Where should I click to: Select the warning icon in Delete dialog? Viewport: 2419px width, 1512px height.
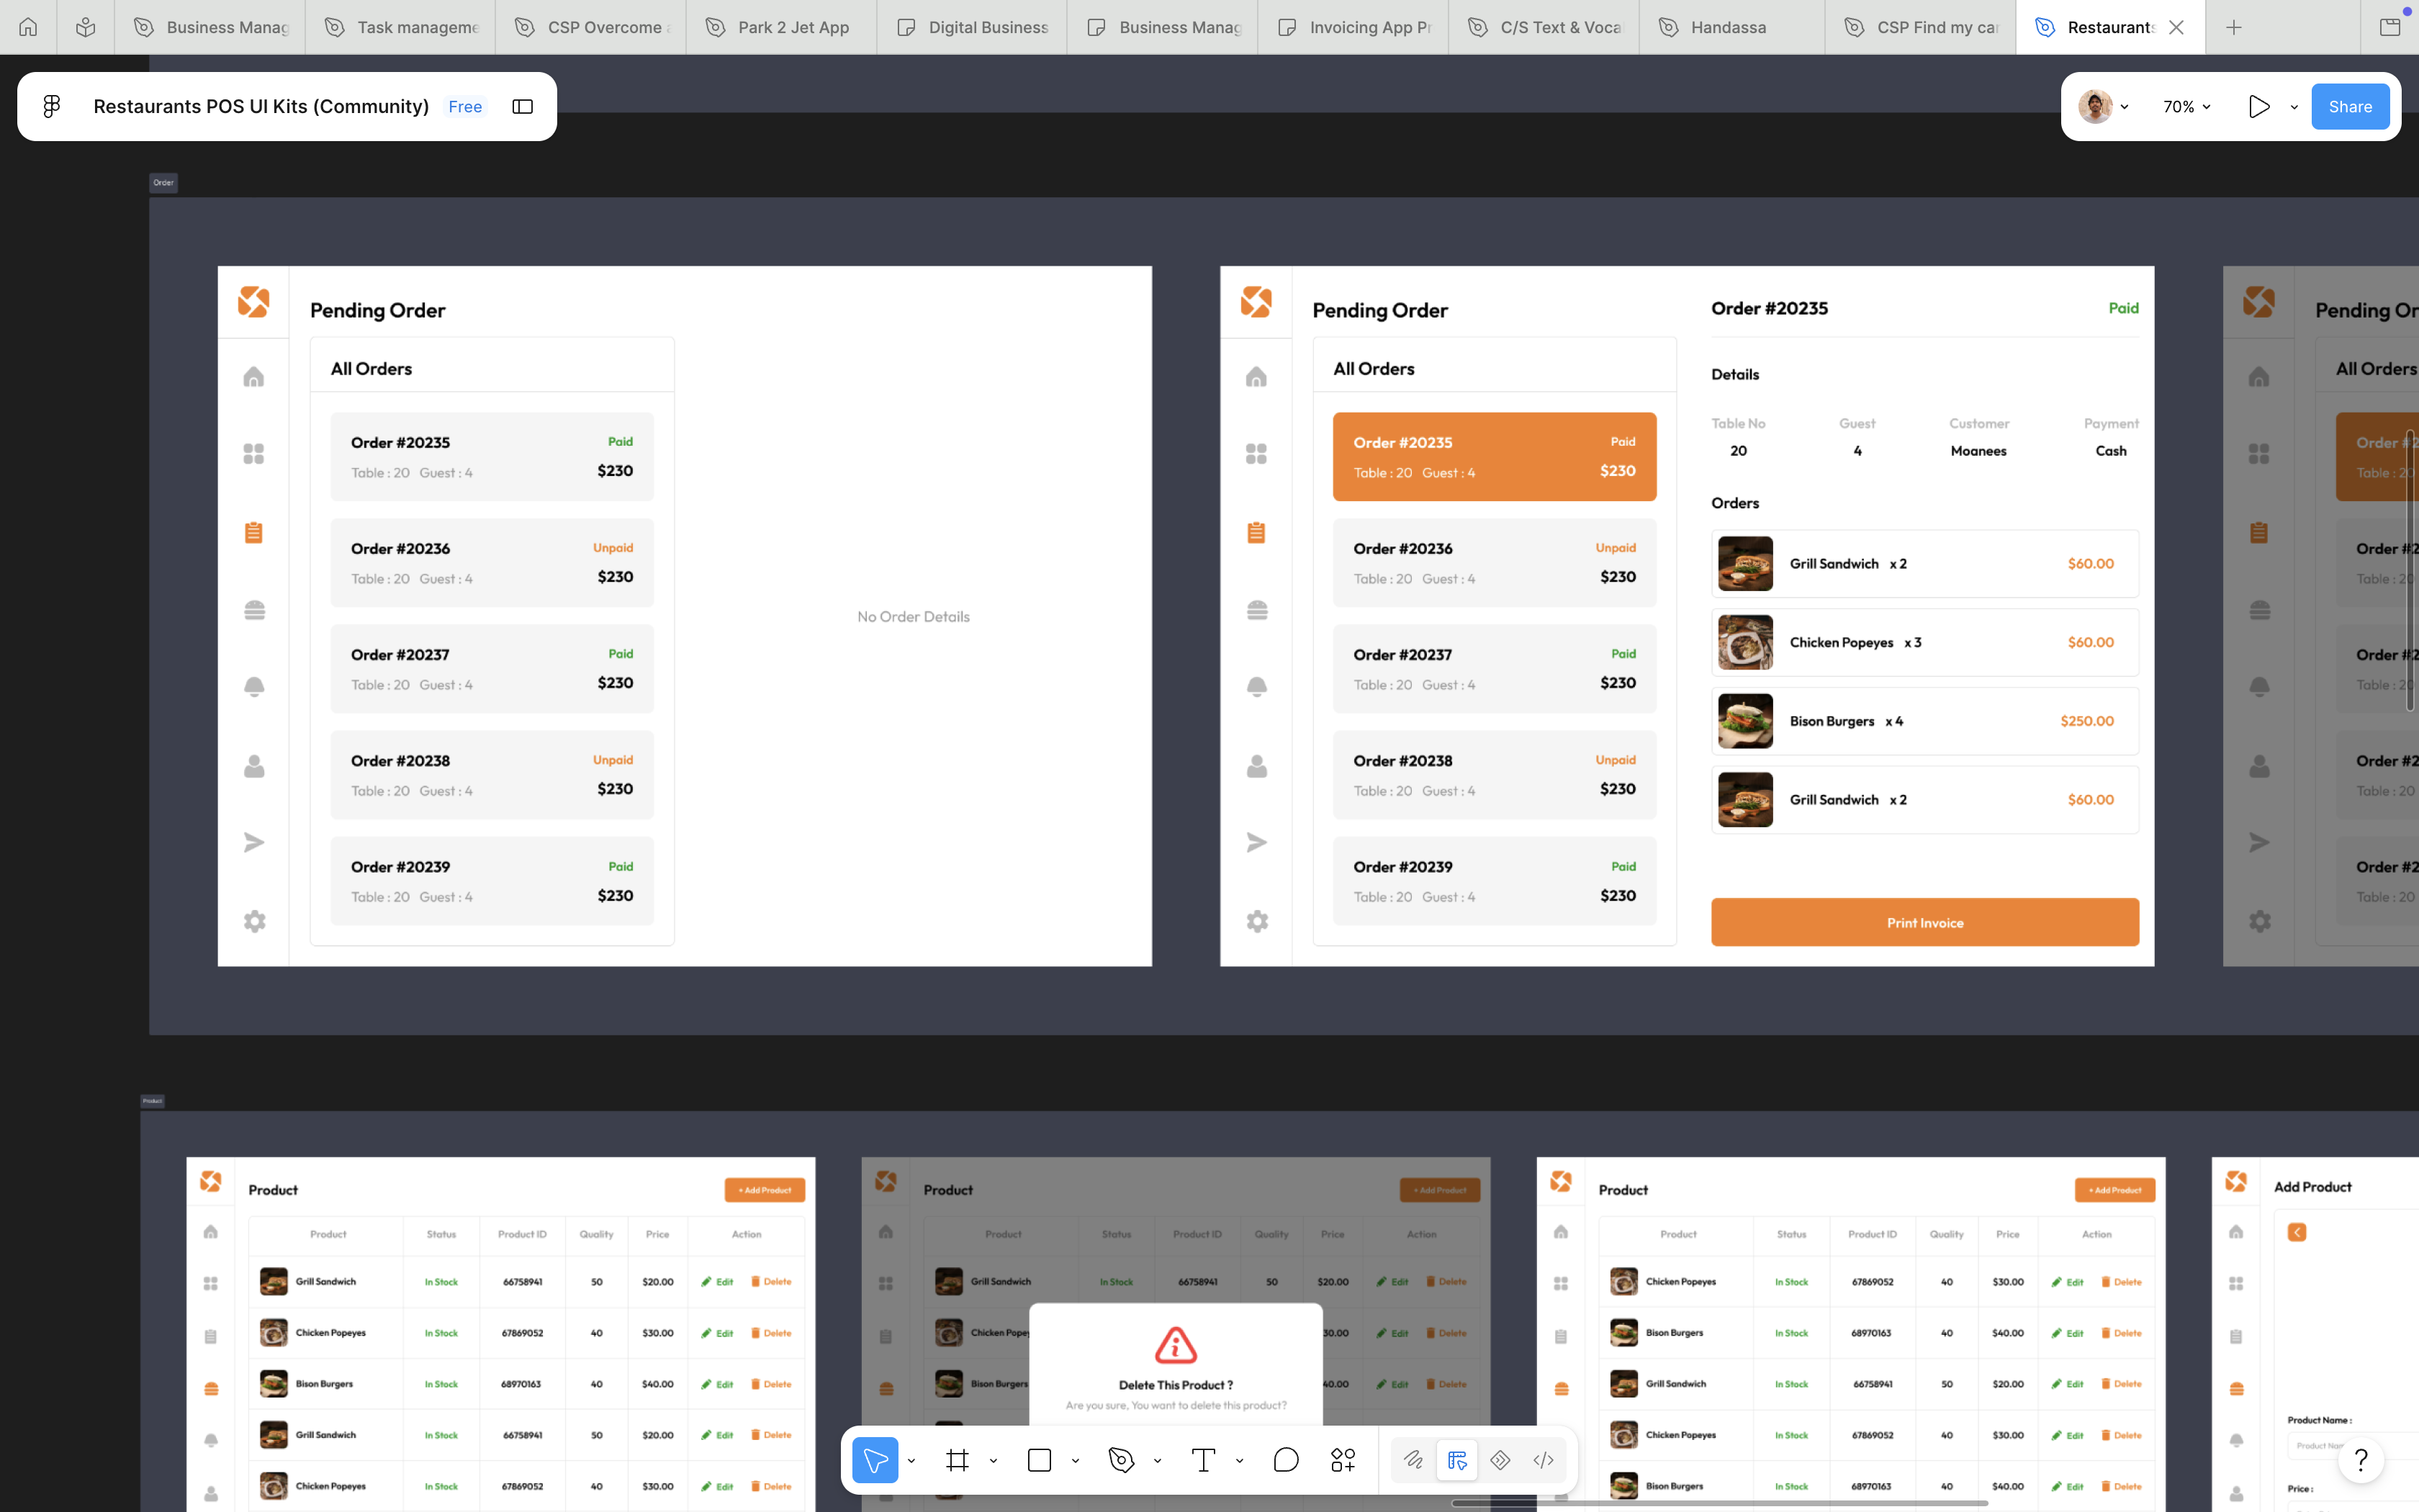pos(1176,1346)
